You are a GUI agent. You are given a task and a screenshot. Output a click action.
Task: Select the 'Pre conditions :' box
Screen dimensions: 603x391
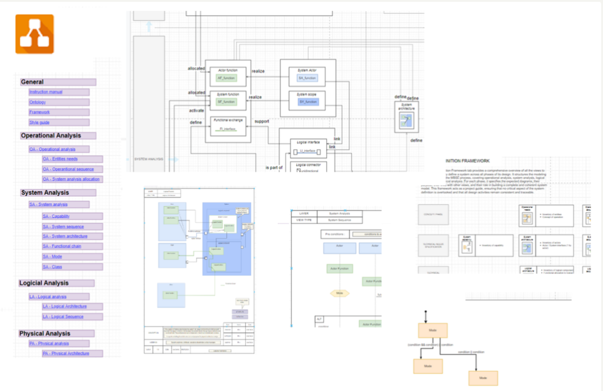(x=335, y=234)
